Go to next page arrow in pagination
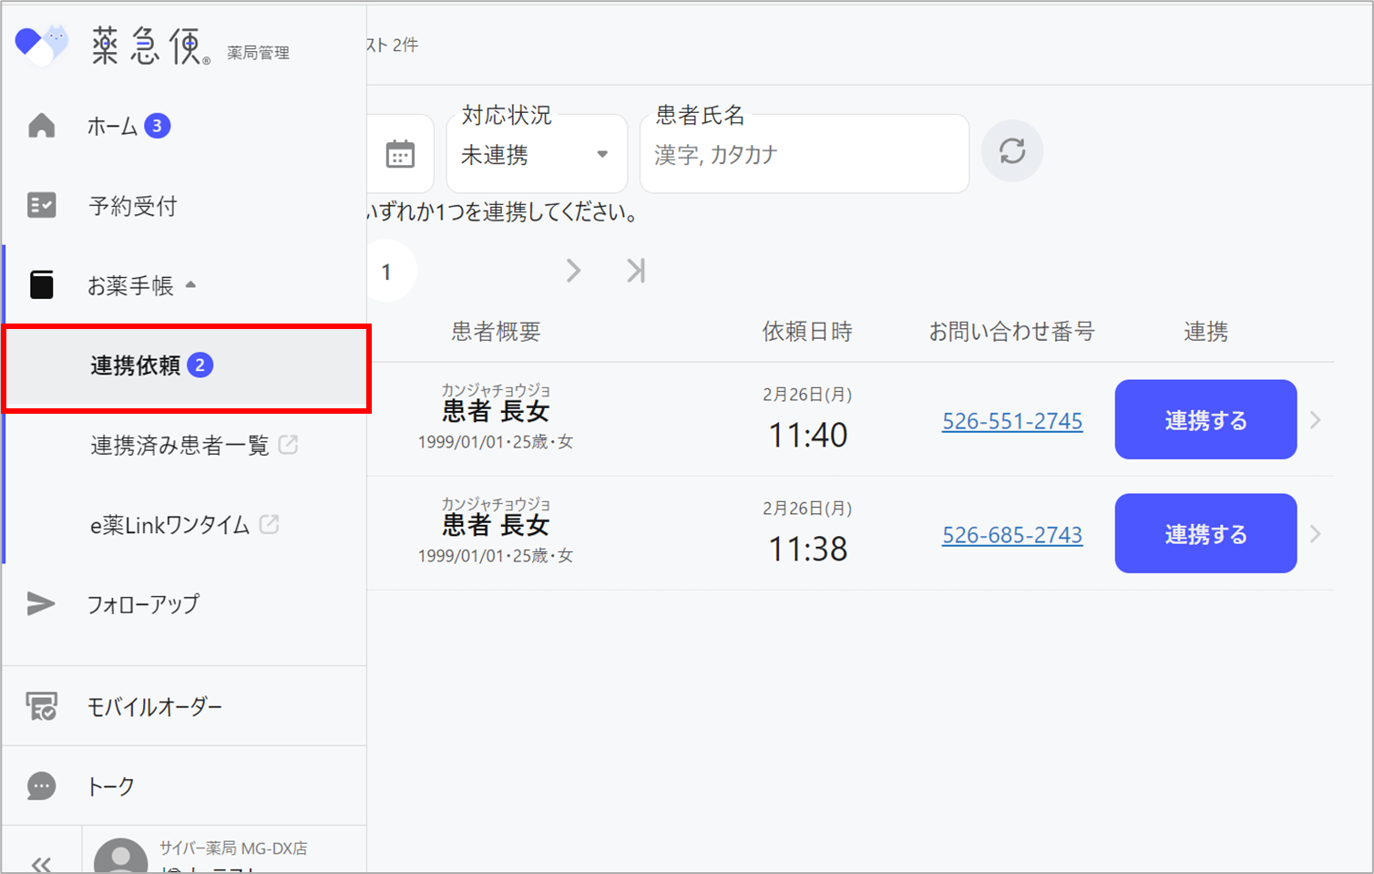 [x=573, y=271]
